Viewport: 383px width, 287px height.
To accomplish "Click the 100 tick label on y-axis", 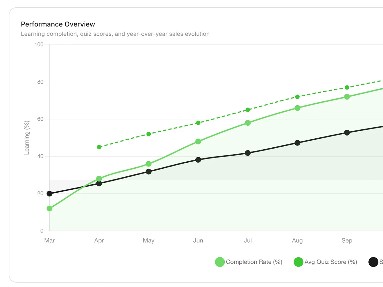I will 39,45.
